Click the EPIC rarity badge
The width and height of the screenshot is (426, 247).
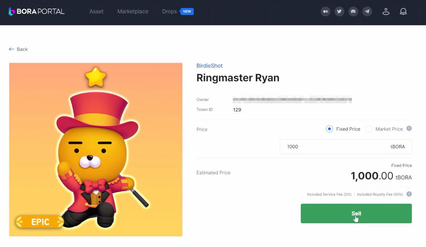(x=40, y=222)
